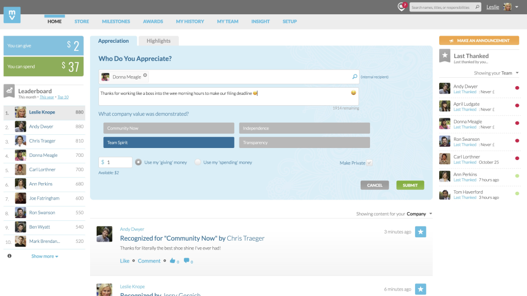Click MAKE AN ANNOUNCEMENT button
527x296 pixels.
tap(479, 41)
